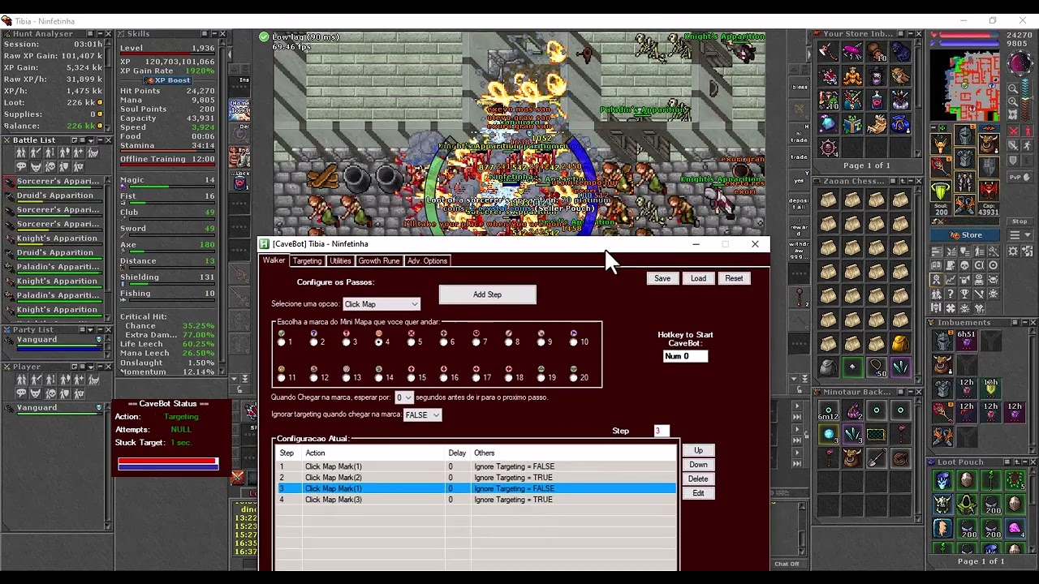This screenshot has height=584, width=1039.
Task: Click the Reset button in CaveBot
Action: coord(734,278)
